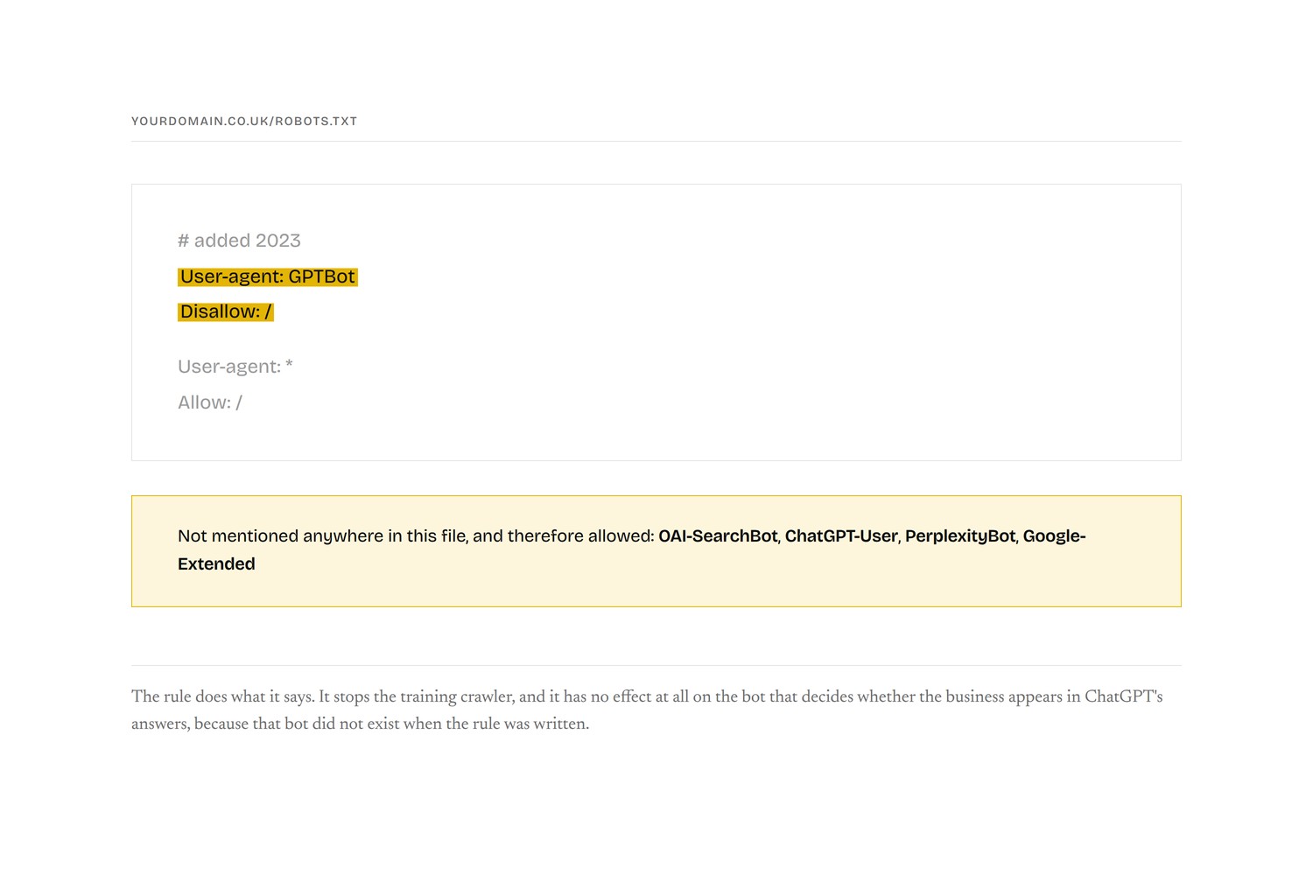Click the YOURDOMAIN.CO.UK/ROBOTS.TXT heading
The width and height of the screenshot is (1313, 875).
click(244, 121)
